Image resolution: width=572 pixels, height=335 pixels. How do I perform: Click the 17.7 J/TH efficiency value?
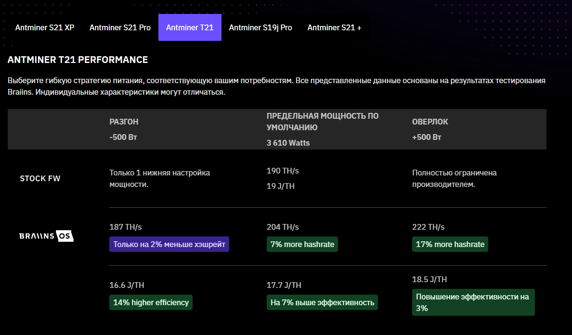click(284, 285)
